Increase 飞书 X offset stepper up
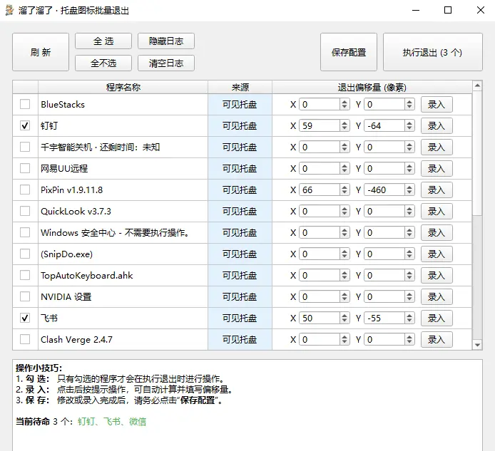The height and width of the screenshot is (451, 495). point(345,316)
